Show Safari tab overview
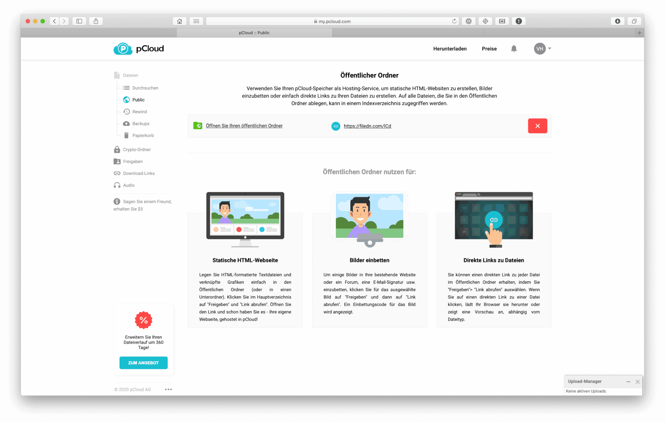665x423 pixels. 634,21
